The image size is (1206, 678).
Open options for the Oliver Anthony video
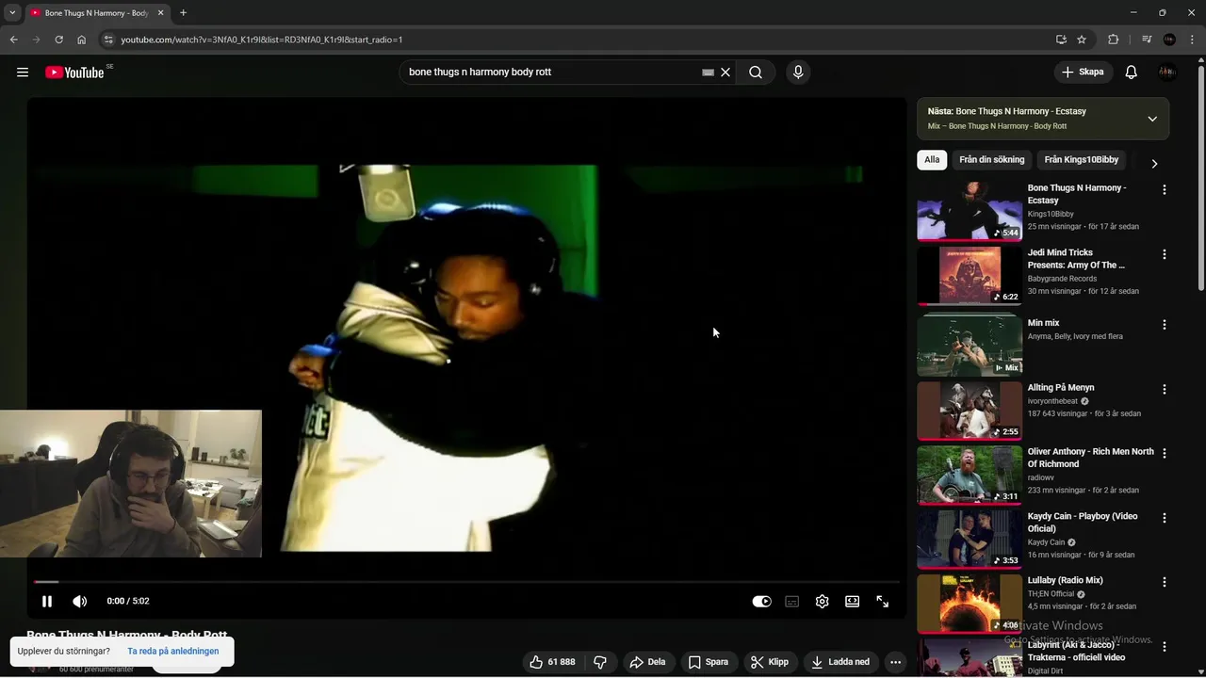pyautogui.click(x=1165, y=454)
